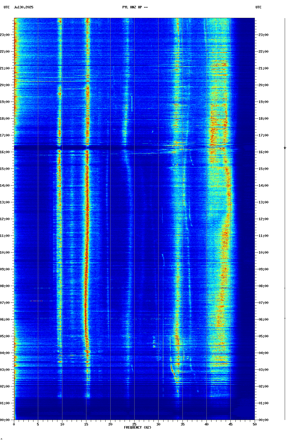Click the 14:00 label on right time axis
This screenshot has height=442, width=297.
(264, 186)
